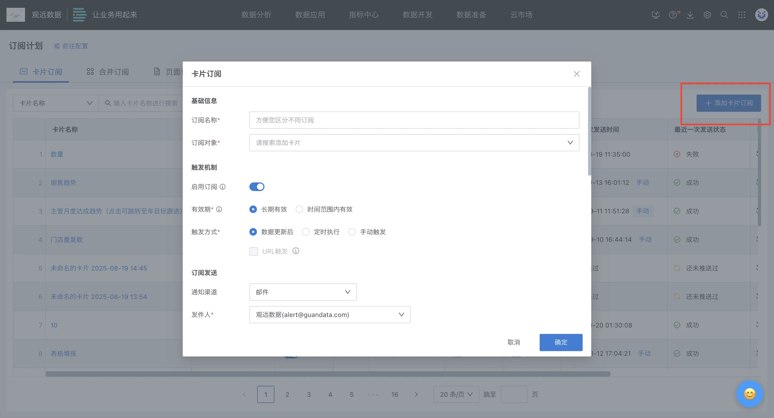This screenshot has width=774, height=418.
Task: Open the apps grid icon
Action: 741,15
